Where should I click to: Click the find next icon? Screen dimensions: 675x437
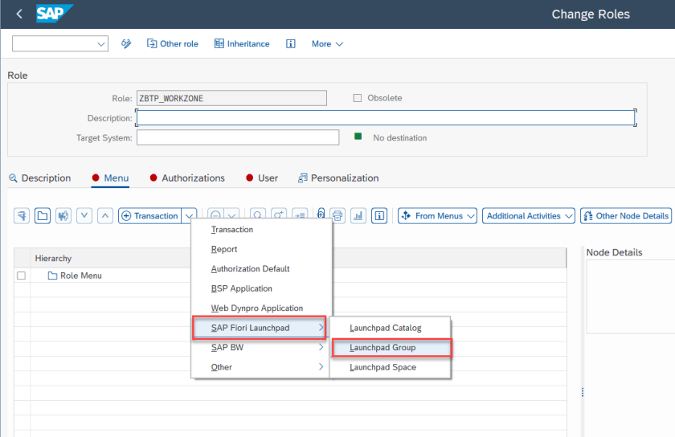pyautogui.click(x=279, y=214)
